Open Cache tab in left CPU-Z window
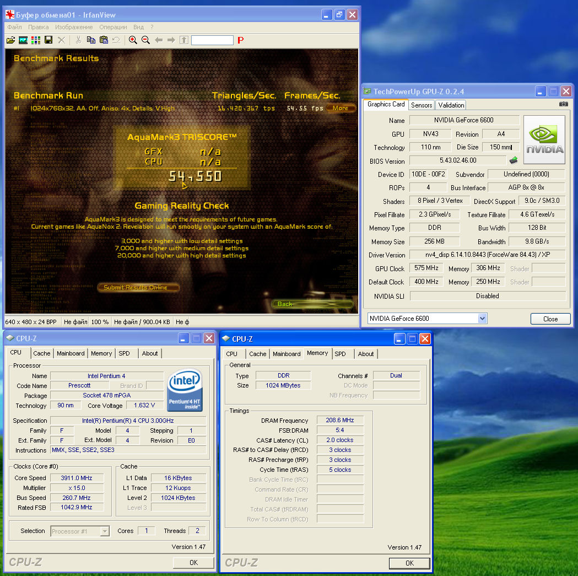 coord(42,353)
